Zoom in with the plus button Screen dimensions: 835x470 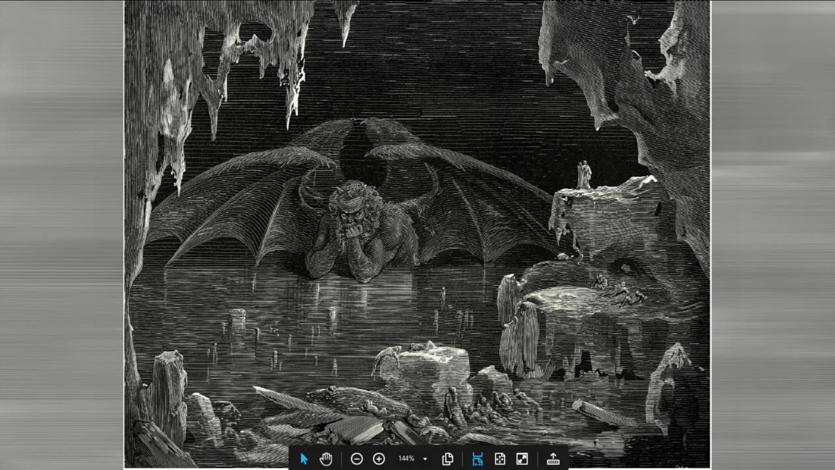tap(378, 459)
